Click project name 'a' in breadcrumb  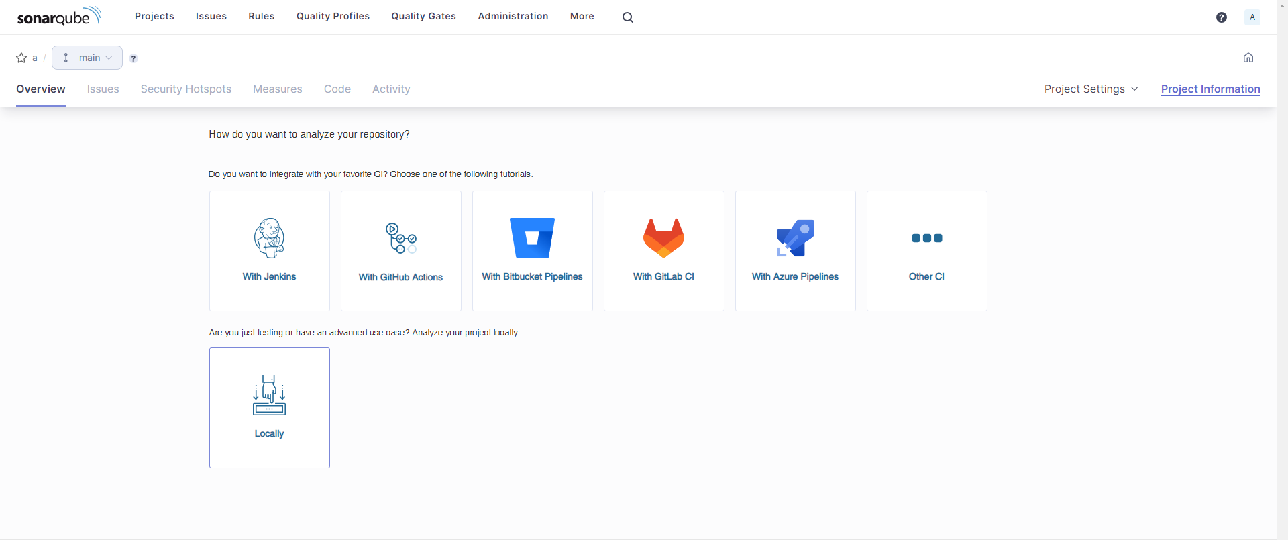coord(35,58)
